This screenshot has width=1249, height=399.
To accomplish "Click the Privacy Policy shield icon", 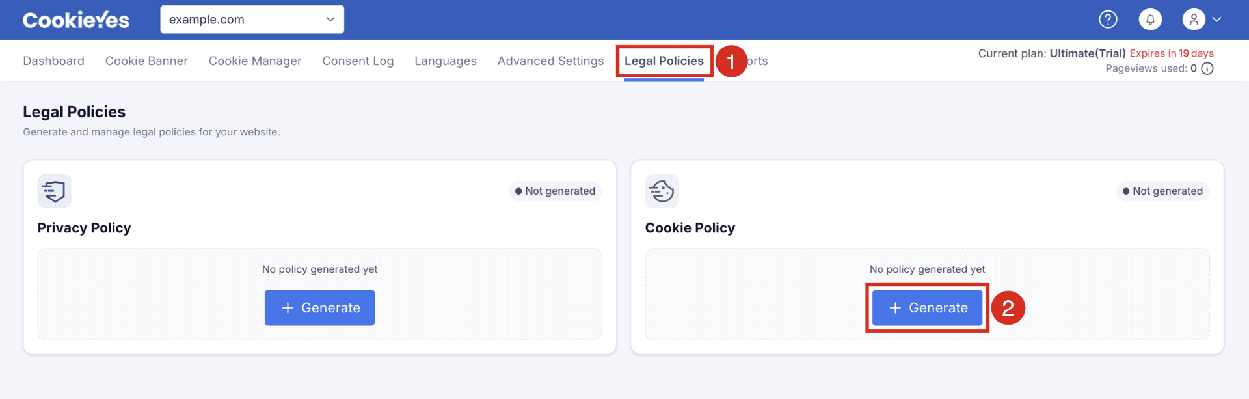I will click(x=54, y=191).
